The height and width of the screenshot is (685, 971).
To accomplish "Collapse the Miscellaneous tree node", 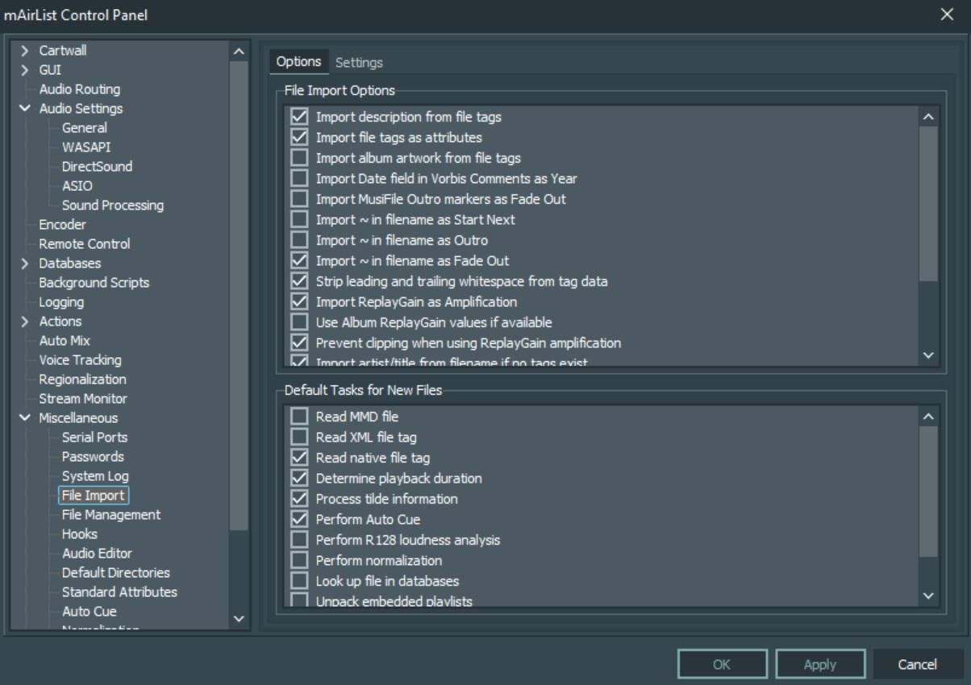I will tap(25, 418).
